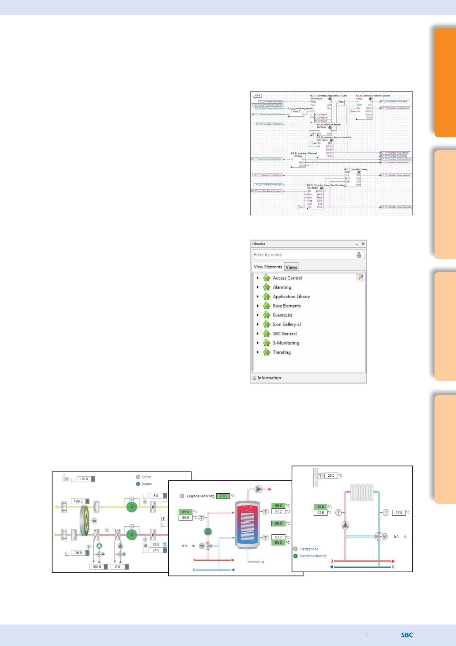Click status circle on Sm Motor block
Screen dimensions: 456x646
321,188
